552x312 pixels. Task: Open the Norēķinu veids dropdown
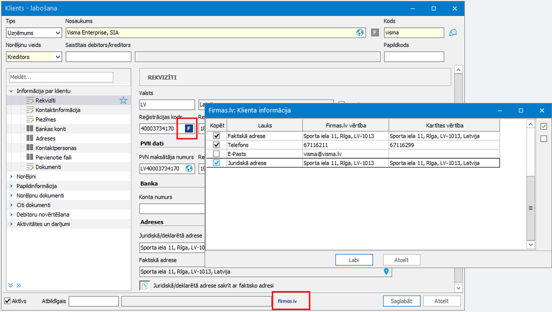click(57, 57)
